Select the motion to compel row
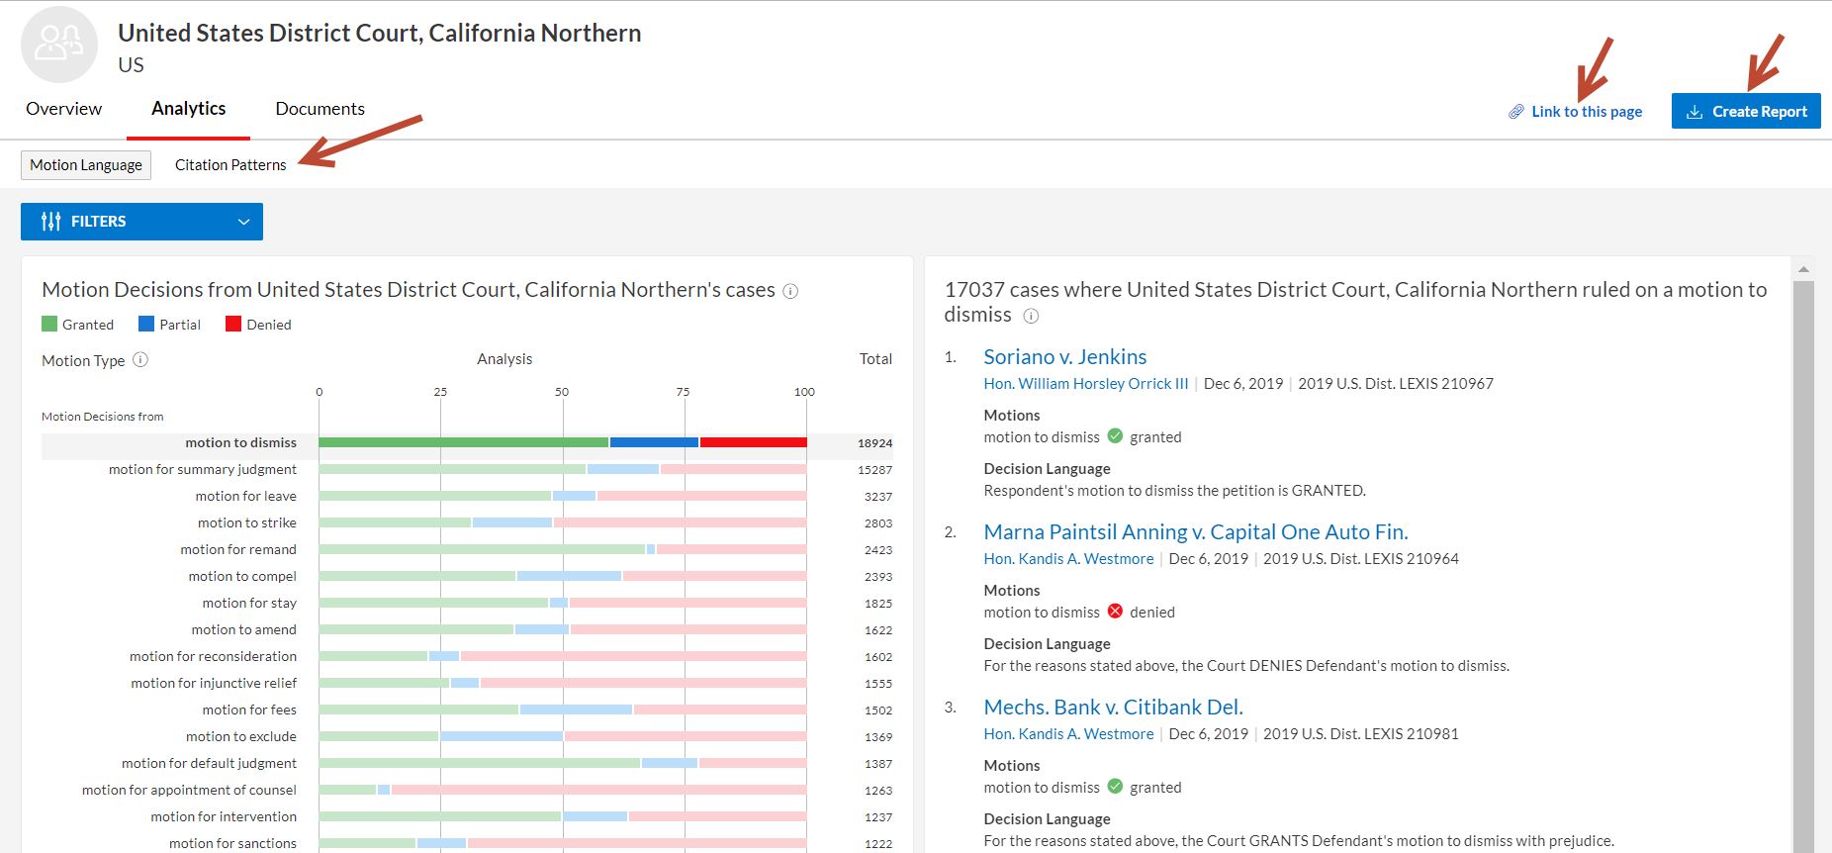This screenshot has height=853, width=1832. (x=467, y=577)
